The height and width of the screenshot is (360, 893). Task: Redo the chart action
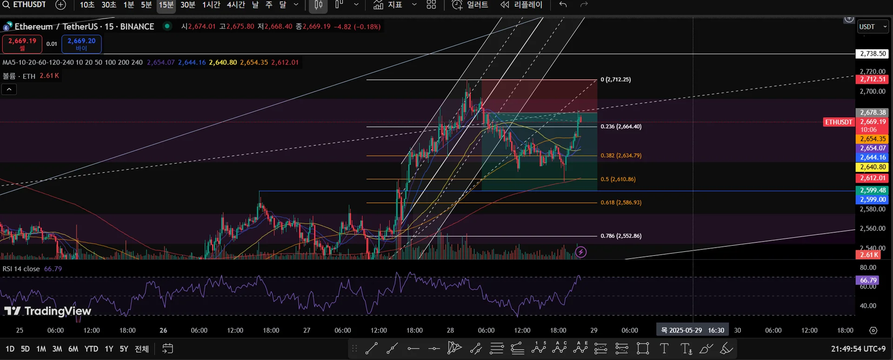584,5
